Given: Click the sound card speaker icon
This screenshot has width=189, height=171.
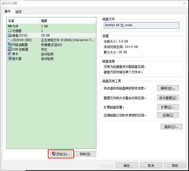Looking at the screenshot, I should coord(10,54).
